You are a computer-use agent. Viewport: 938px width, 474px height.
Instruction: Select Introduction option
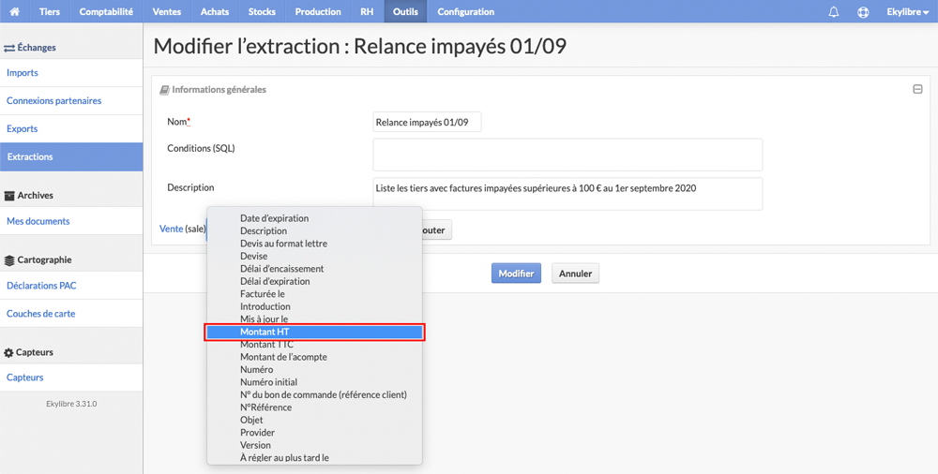[314, 306]
